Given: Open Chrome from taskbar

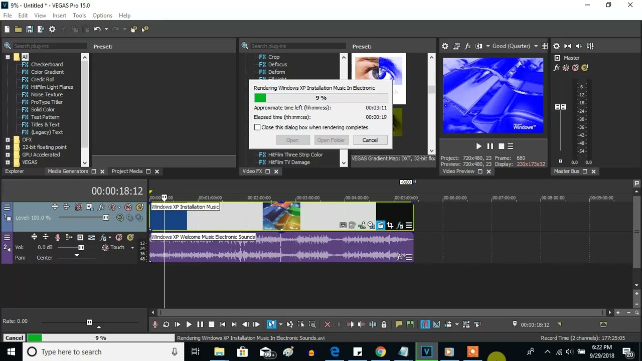Looking at the screenshot, I should click(x=381, y=352).
